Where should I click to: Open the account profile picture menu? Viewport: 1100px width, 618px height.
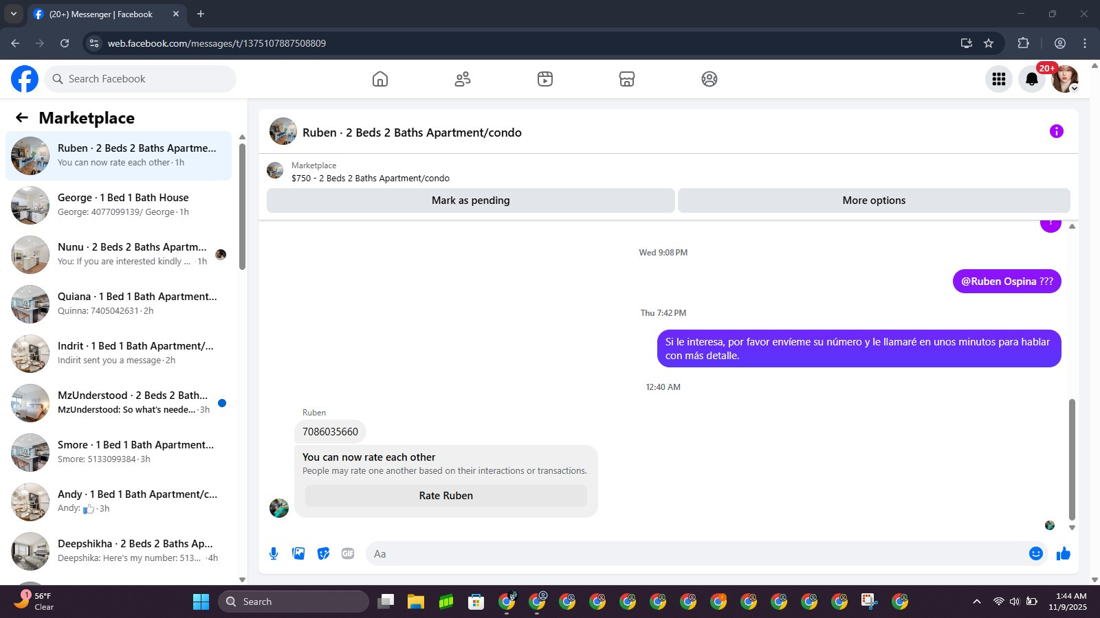(1065, 79)
